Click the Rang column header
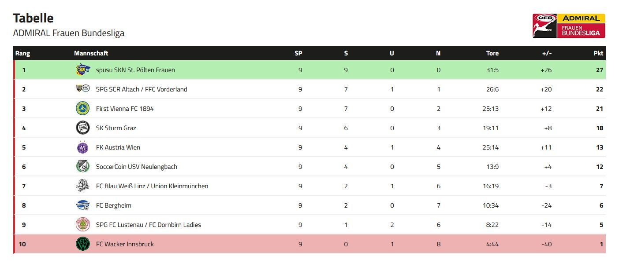Screen dimensions: 619x267 pos(22,53)
